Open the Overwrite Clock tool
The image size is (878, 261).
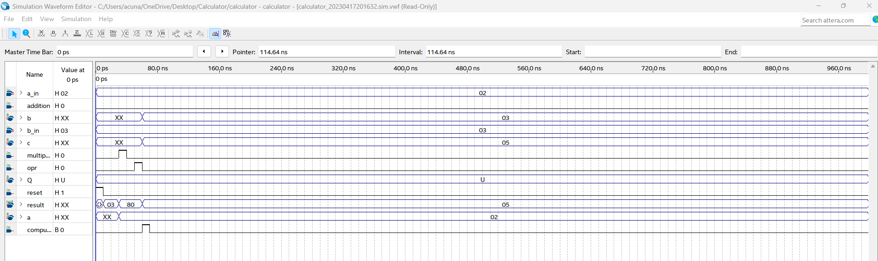coord(137,34)
